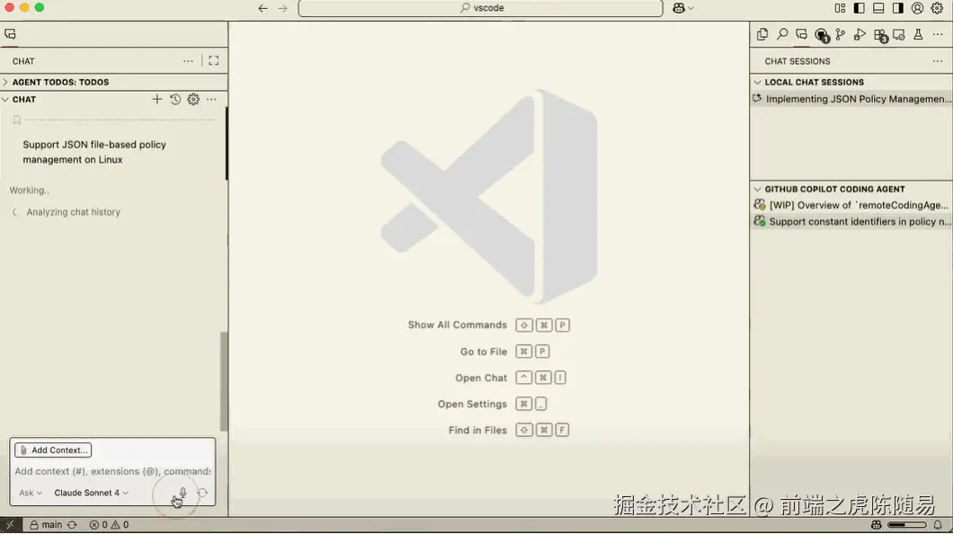Click the vscode command center search box
The height and width of the screenshot is (534, 953).
480,8
